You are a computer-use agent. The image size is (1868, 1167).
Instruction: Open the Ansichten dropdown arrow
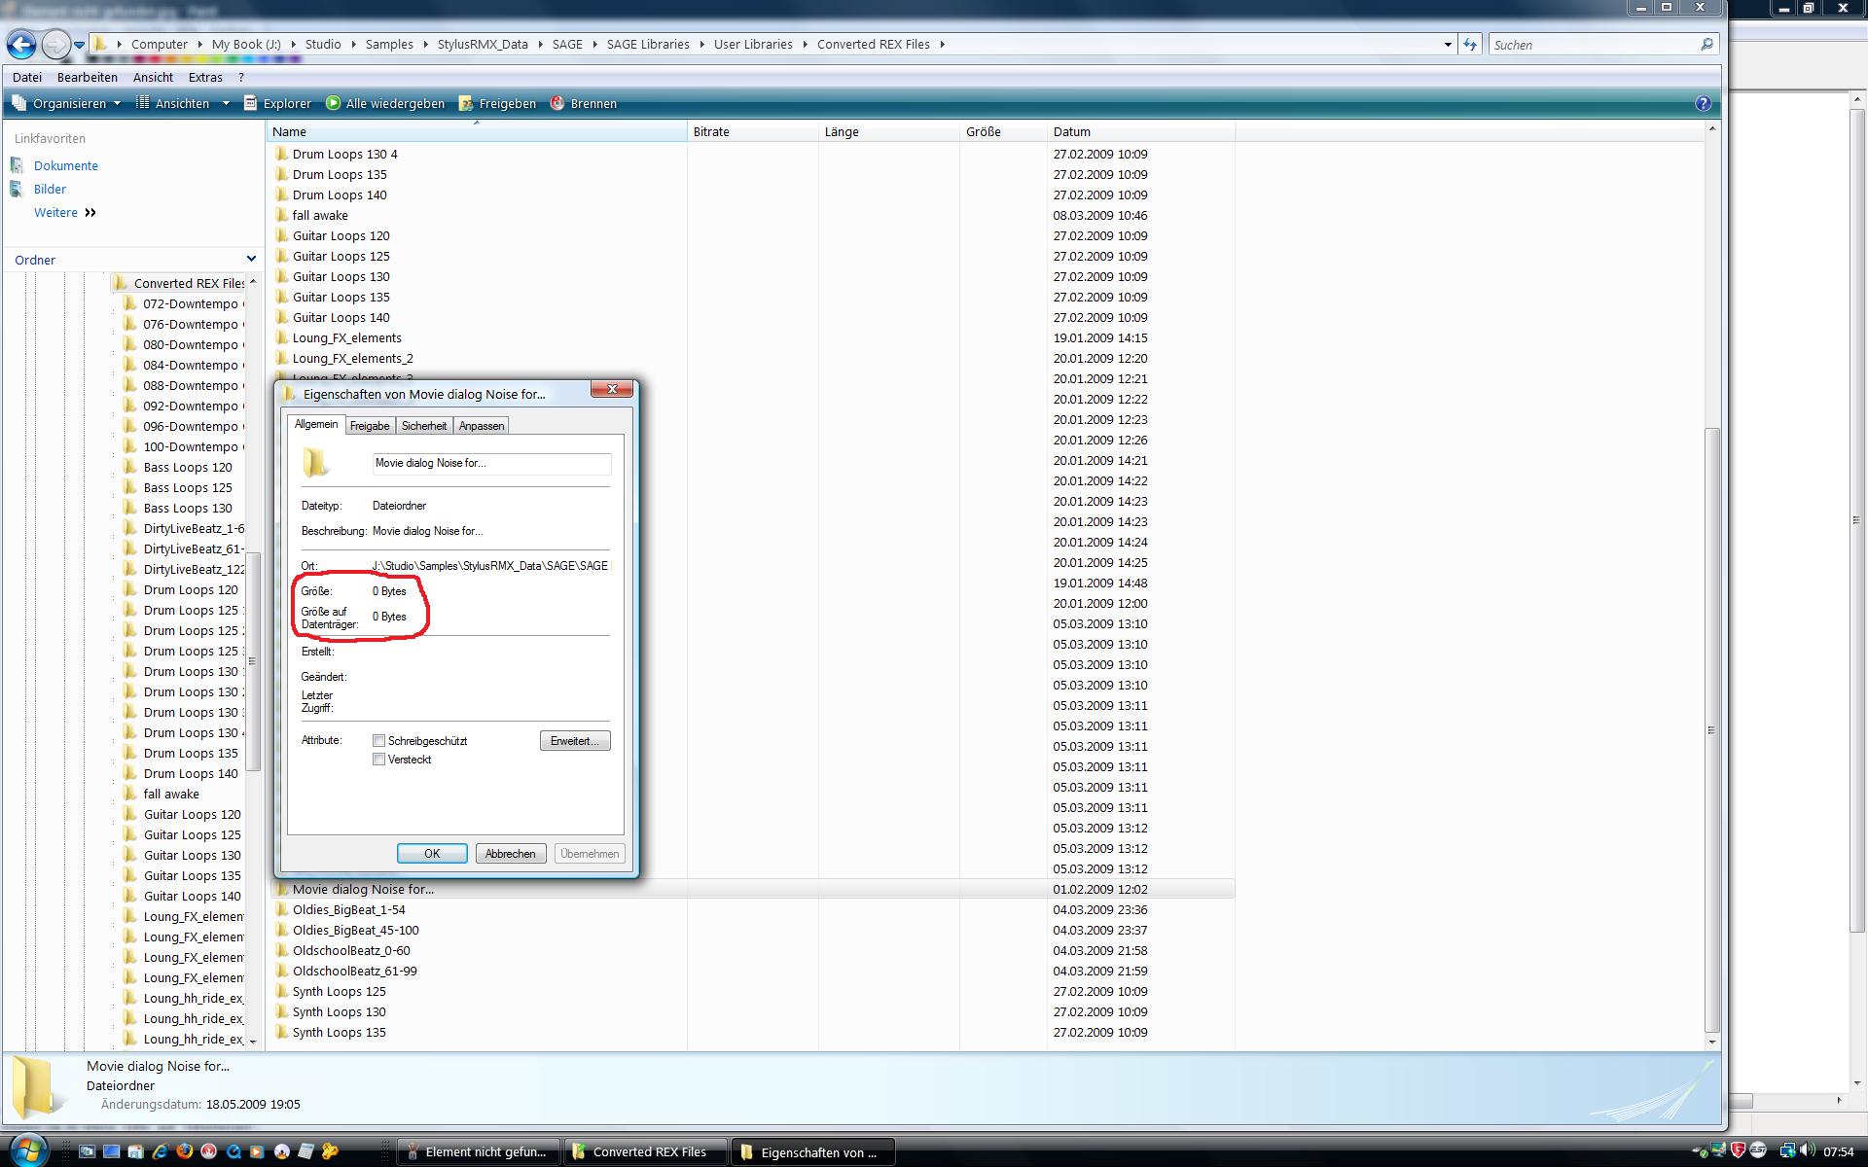[226, 103]
